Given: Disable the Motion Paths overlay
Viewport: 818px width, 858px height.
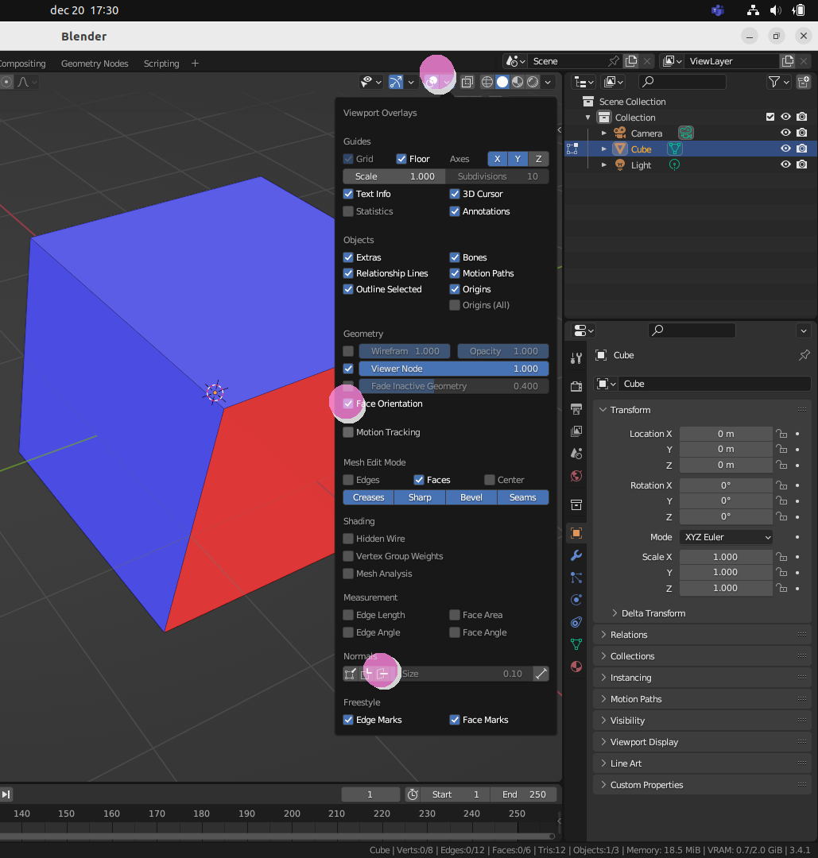Looking at the screenshot, I should tap(455, 273).
